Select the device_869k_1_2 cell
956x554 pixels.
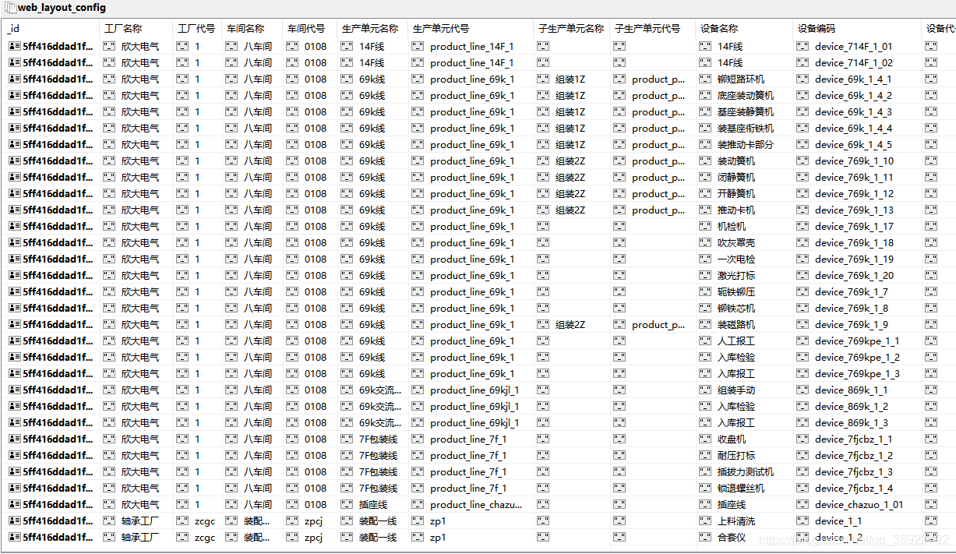[852, 407]
